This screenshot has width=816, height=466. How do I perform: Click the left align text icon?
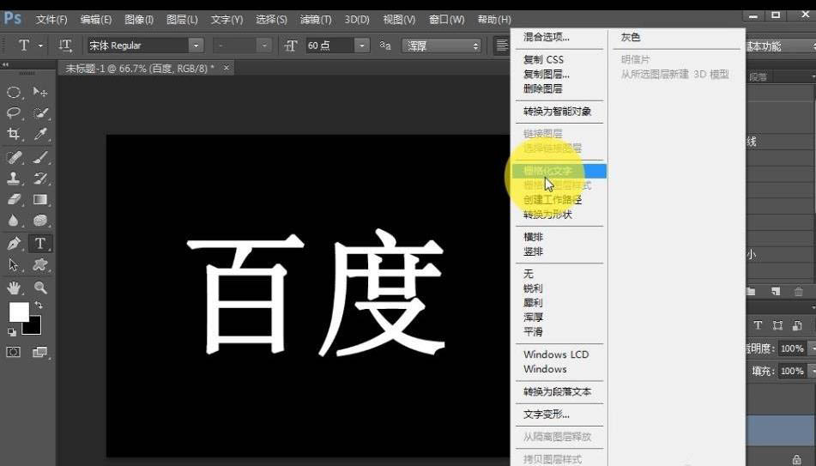(502, 45)
